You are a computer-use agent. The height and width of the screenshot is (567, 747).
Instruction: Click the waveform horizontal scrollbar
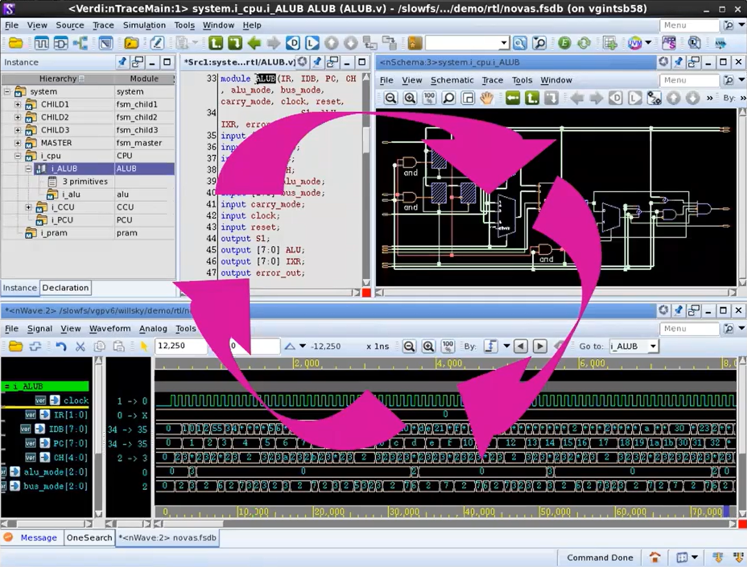[445, 524]
